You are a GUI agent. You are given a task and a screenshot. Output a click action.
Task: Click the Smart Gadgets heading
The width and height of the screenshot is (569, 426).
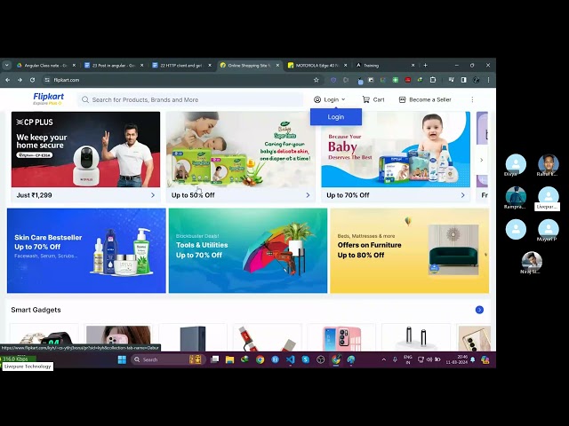pyautogui.click(x=36, y=310)
